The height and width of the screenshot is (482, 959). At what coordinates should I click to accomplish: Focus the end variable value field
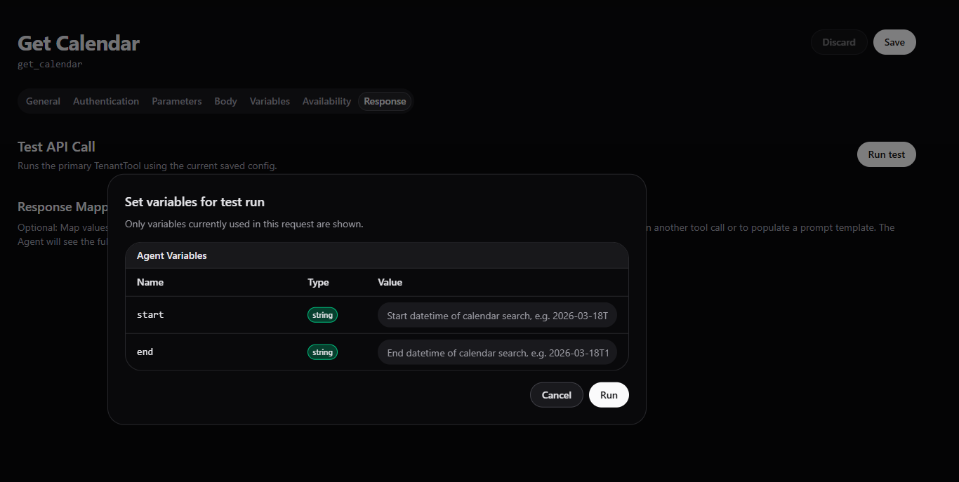(x=497, y=353)
